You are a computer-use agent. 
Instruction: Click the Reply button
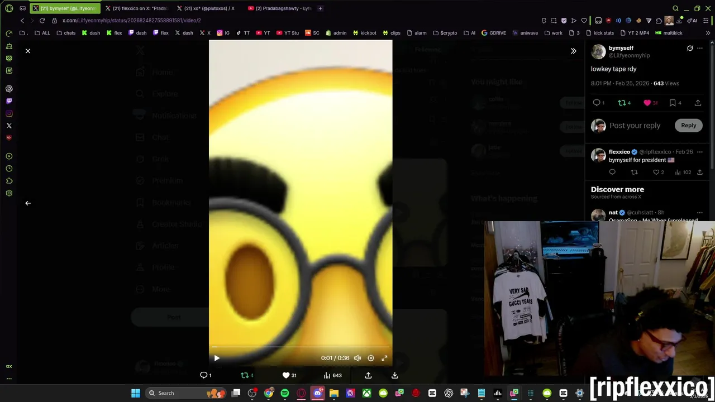[x=688, y=126]
